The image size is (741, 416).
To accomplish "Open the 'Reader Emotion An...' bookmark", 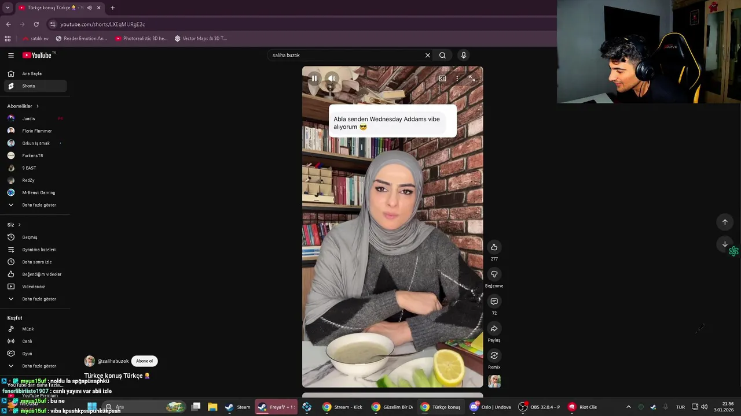I will click(81, 39).
